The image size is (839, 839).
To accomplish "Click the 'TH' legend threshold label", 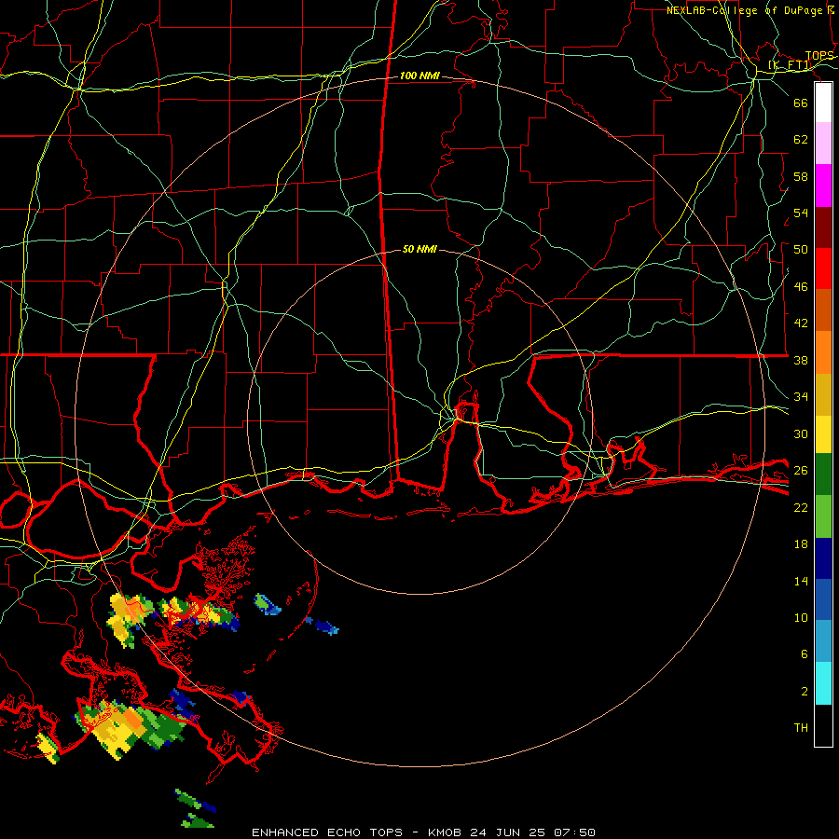I will (x=801, y=728).
